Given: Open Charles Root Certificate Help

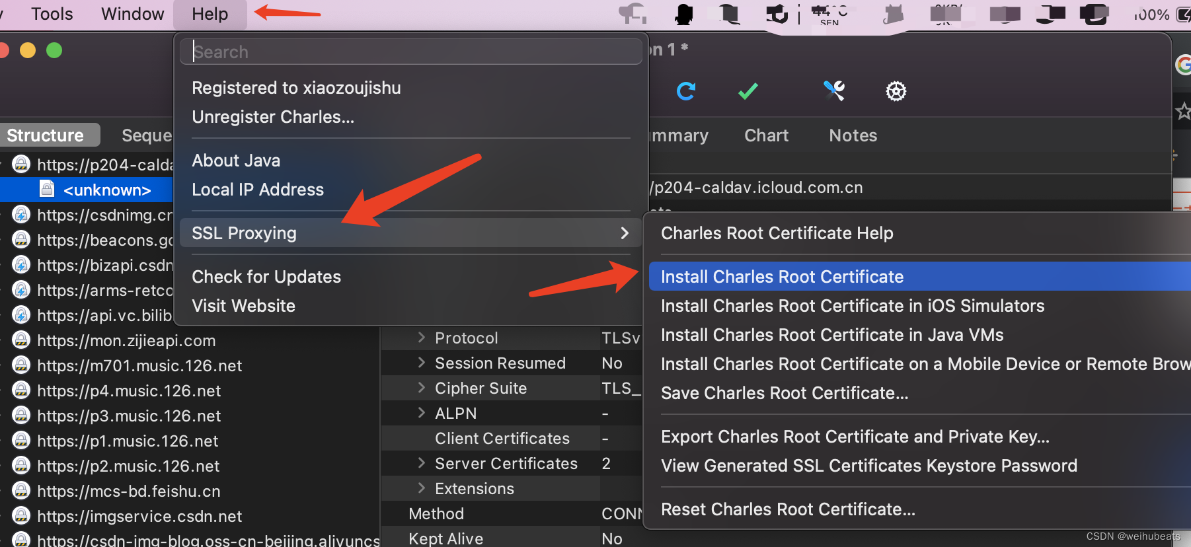Looking at the screenshot, I should tap(777, 233).
